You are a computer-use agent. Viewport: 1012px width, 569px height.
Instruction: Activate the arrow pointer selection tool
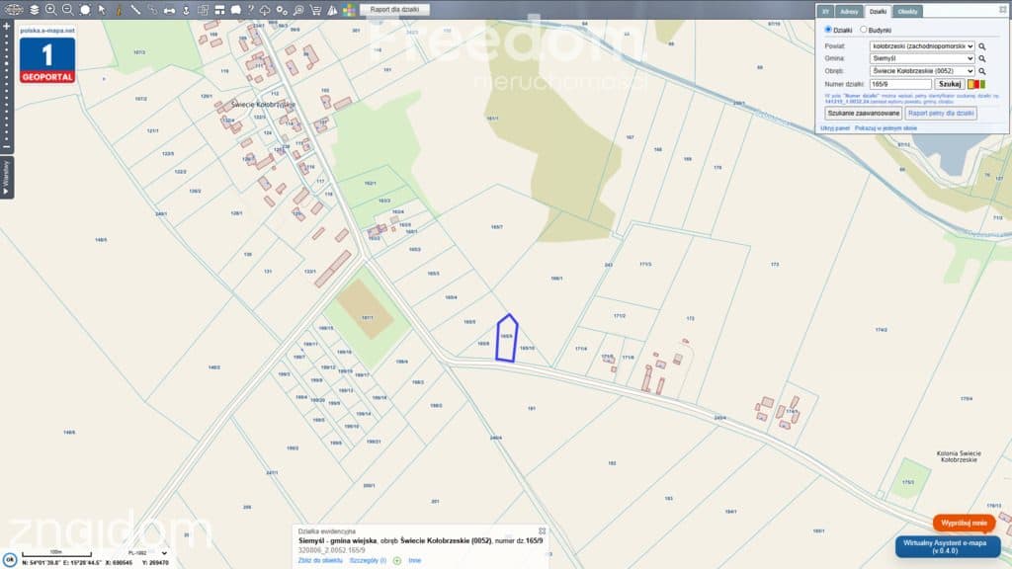click(102, 10)
